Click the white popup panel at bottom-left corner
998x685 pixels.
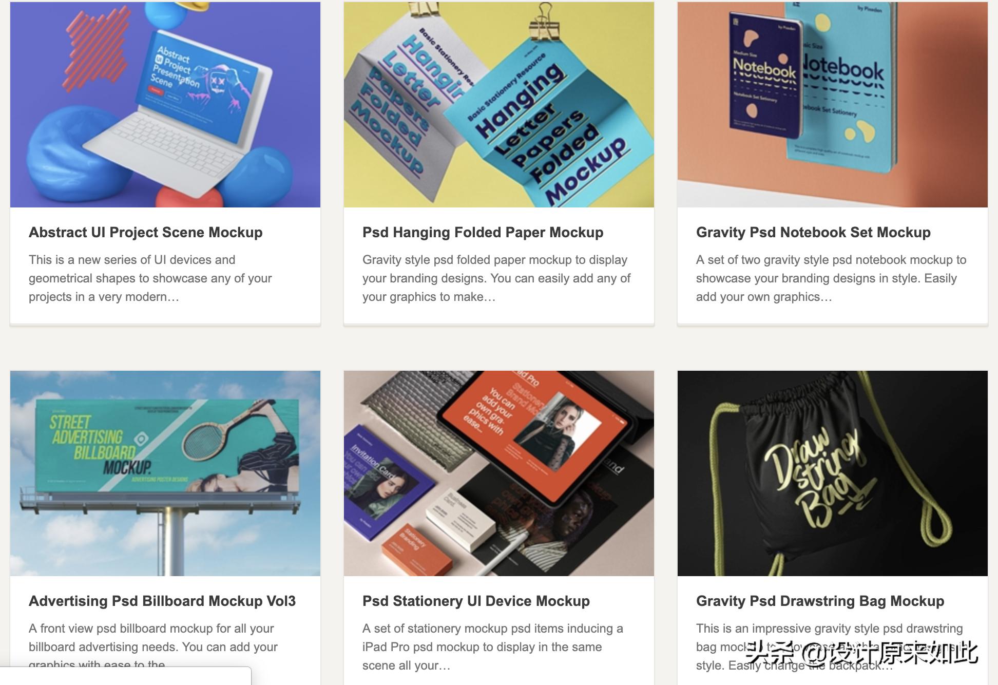coord(125,676)
